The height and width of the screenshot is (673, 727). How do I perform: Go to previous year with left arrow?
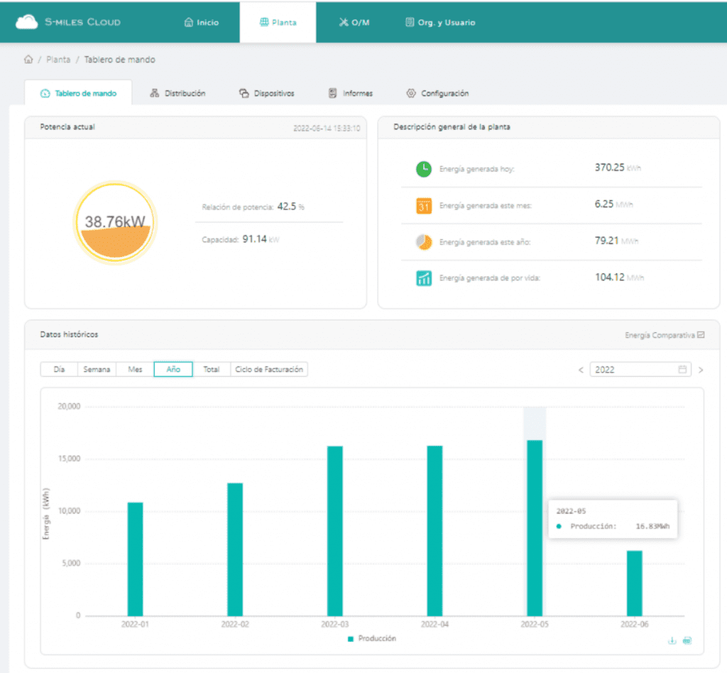(581, 370)
